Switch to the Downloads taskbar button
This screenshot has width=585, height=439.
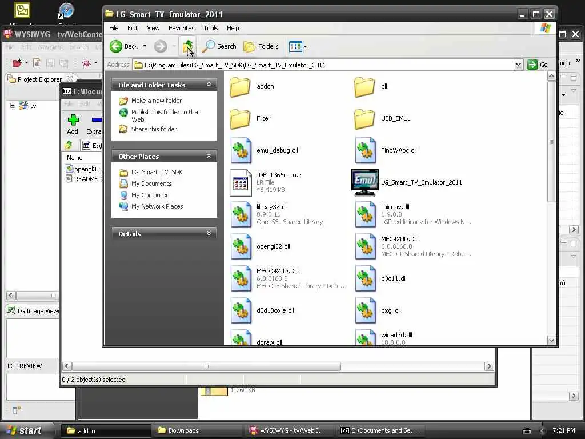(x=198, y=431)
